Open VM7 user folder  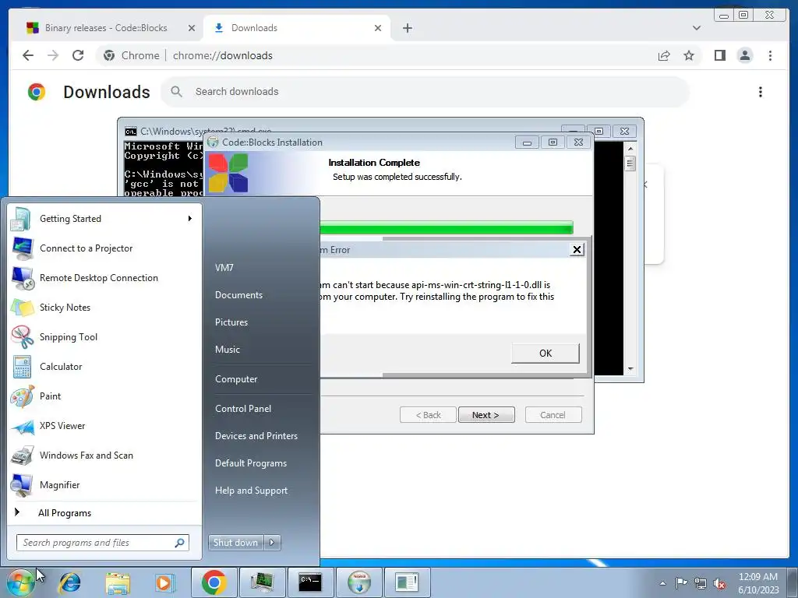[224, 268]
